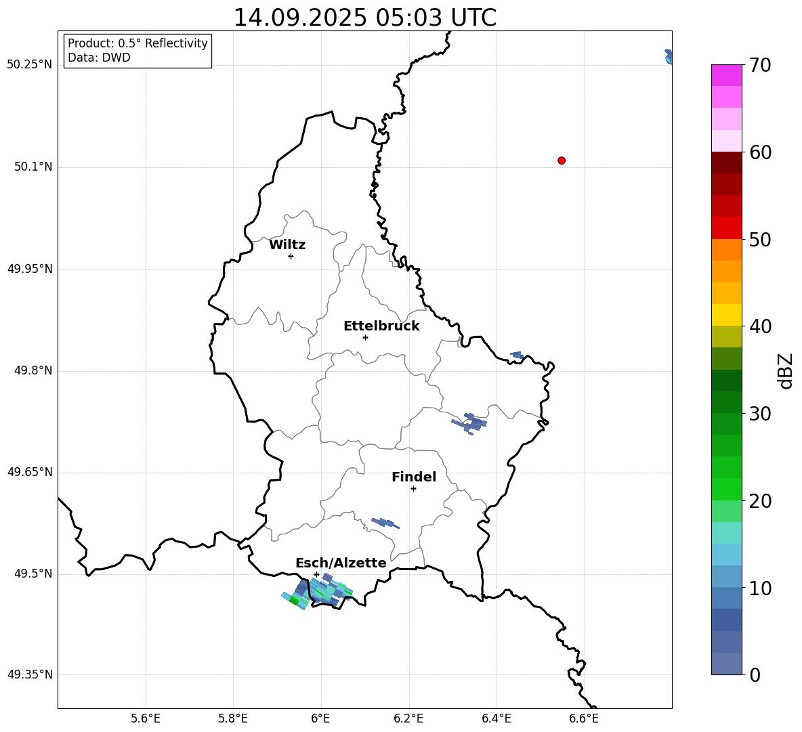Click the yellow colorbar segment at 40

click(x=726, y=315)
